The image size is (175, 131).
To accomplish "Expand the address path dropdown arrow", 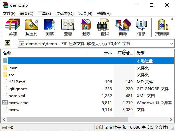I will click(x=172, y=44).
